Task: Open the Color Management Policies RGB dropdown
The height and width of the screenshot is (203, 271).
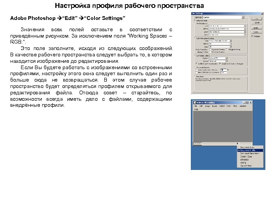Action: [x=220, y=41]
